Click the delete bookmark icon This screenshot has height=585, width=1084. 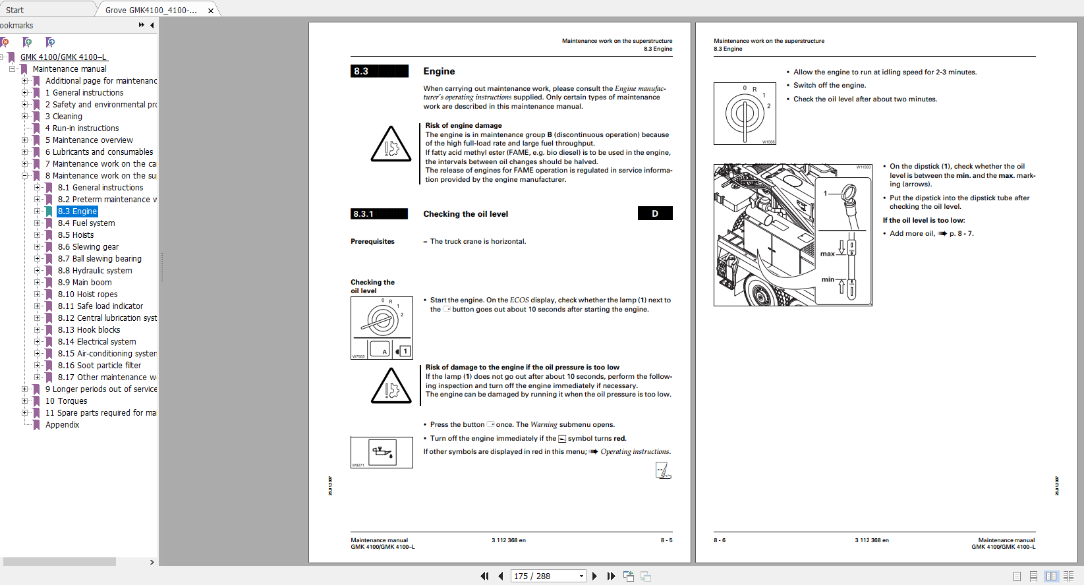click(5, 42)
